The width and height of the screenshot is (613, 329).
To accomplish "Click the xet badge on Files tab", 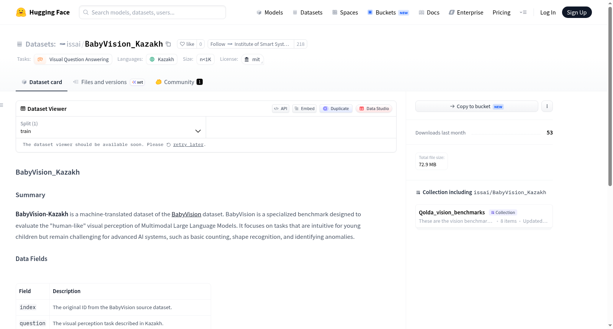I will coord(138,82).
